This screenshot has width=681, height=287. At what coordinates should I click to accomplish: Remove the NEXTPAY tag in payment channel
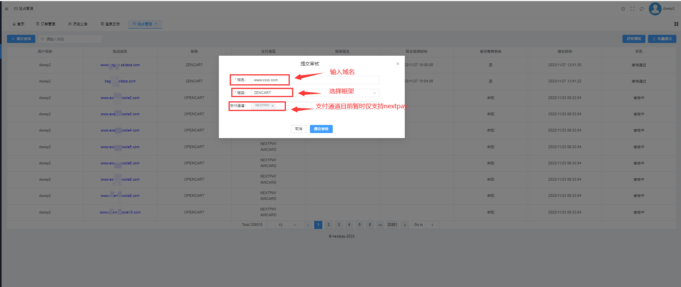[273, 106]
